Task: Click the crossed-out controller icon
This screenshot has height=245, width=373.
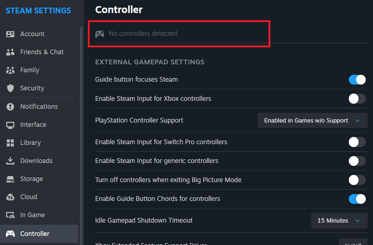Action: (x=100, y=33)
